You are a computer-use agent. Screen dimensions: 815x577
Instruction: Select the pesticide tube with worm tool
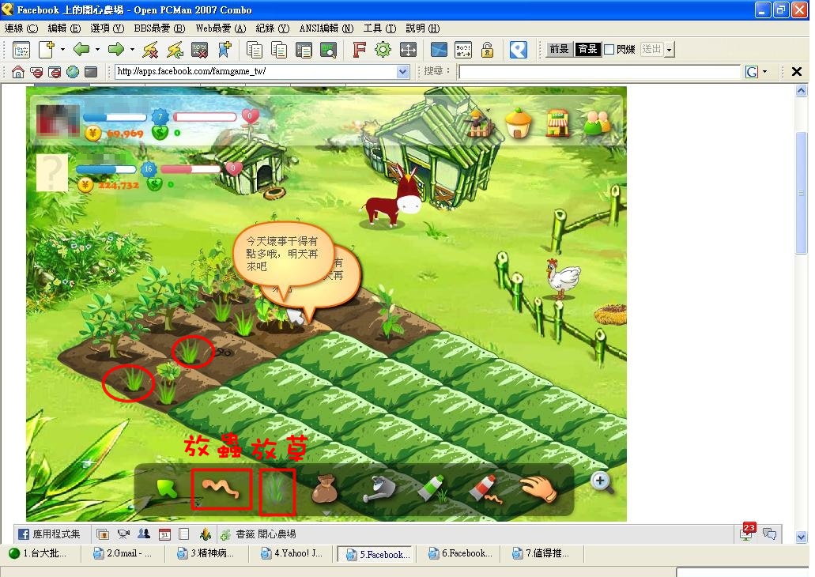click(x=486, y=489)
